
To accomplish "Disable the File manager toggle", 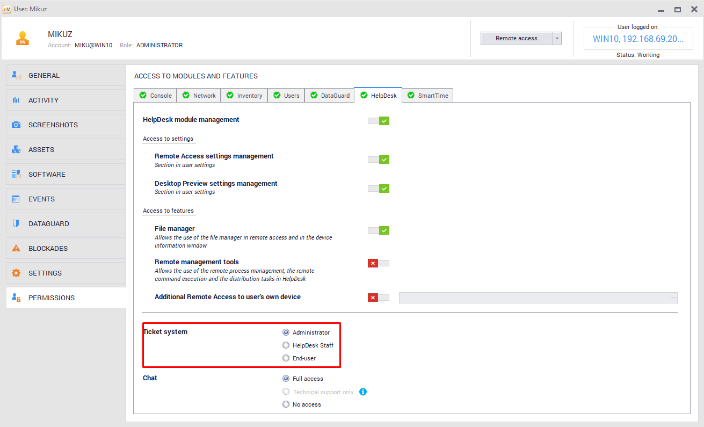I will point(378,230).
